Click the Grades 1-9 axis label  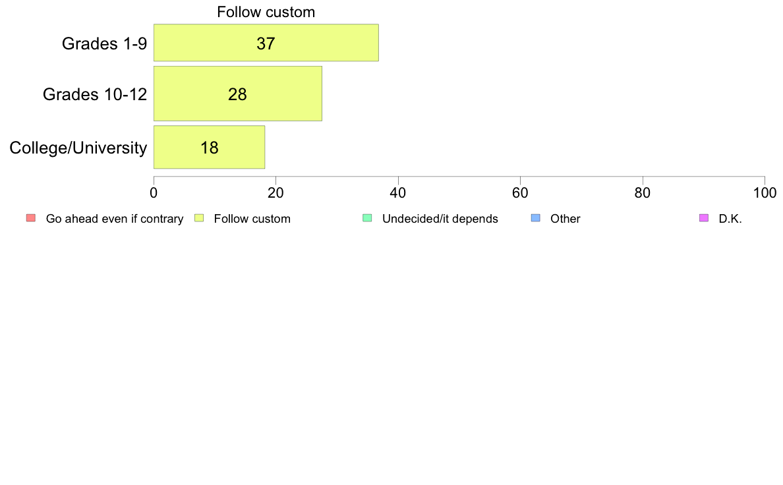point(104,43)
